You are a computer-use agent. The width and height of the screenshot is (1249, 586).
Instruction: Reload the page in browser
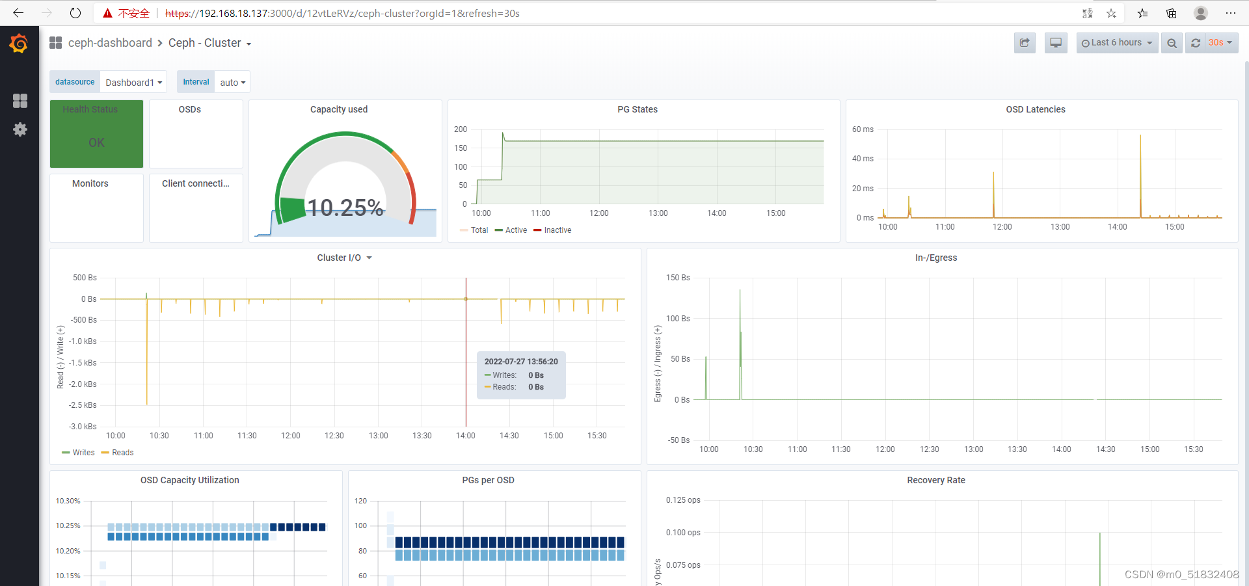pyautogui.click(x=75, y=13)
